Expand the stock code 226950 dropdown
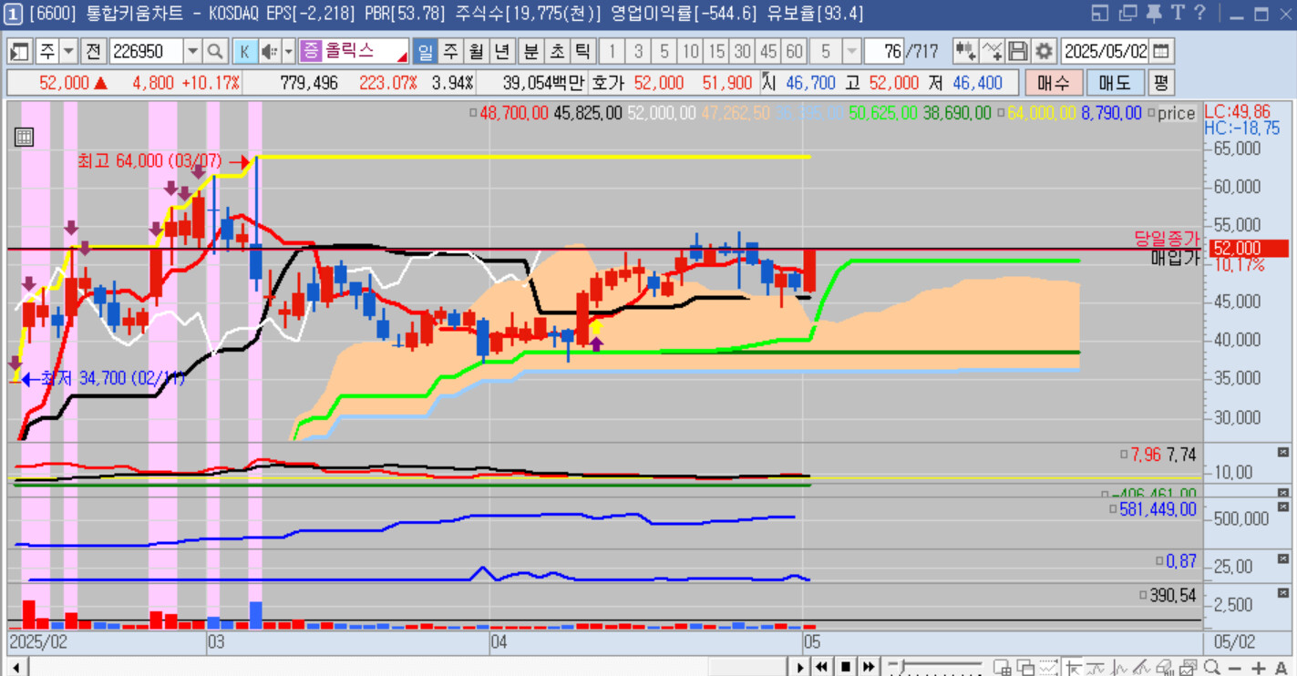 coord(192,51)
